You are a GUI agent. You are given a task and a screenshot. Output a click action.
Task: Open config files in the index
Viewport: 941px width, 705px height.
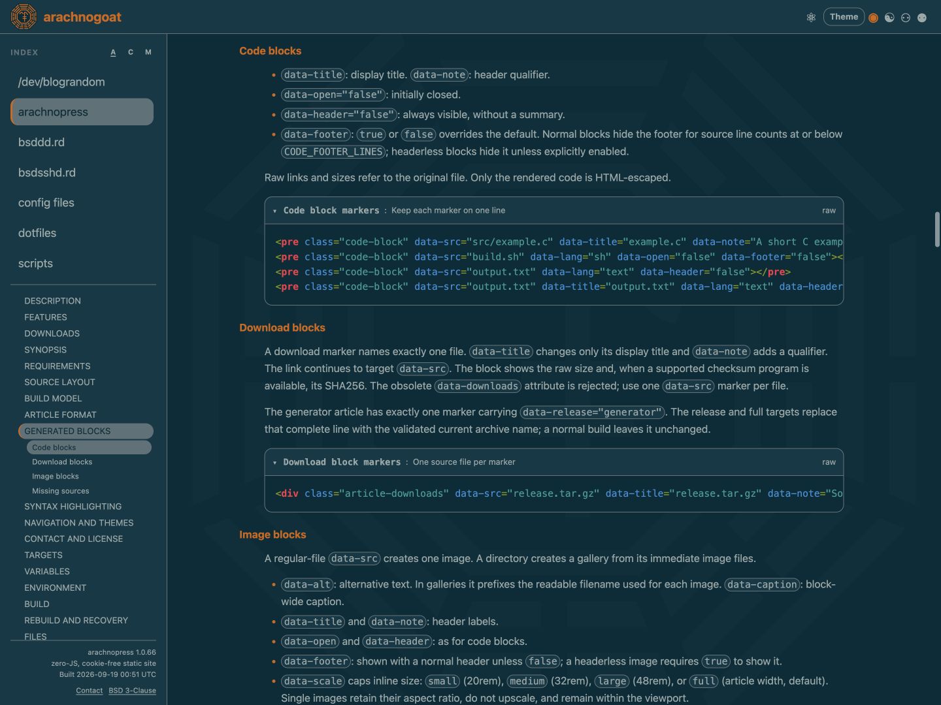82,203
